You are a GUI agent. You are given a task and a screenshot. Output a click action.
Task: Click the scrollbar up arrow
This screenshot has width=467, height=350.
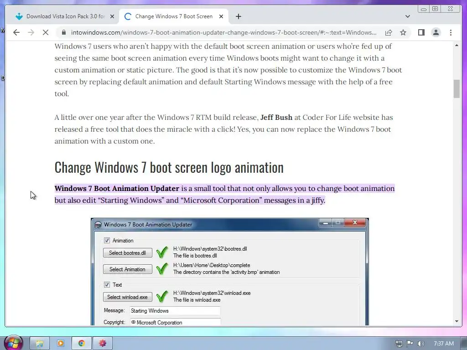tap(457, 46)
